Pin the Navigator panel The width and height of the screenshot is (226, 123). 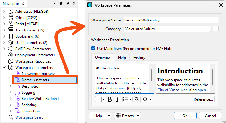coord(68,3)
